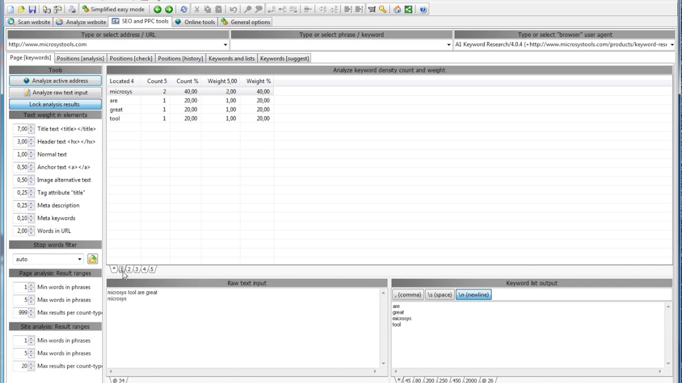This screenshot has width=682, height=383.
Task: Adjust Title text weight spinner
Action: [31, 129]
